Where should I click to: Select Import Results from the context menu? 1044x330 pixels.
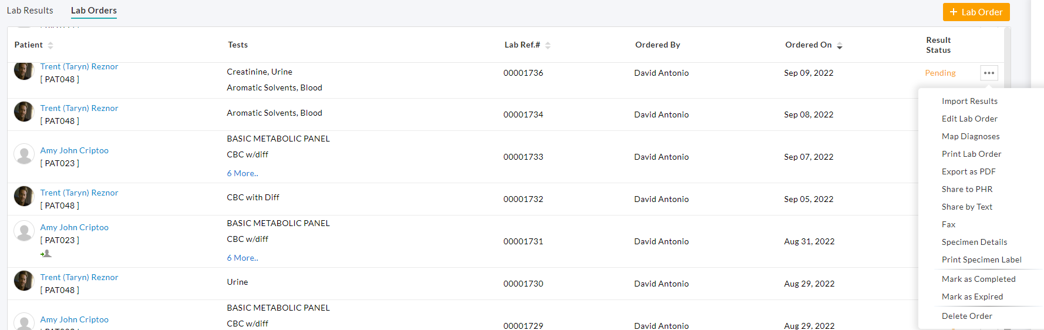(x=969, y=101)
